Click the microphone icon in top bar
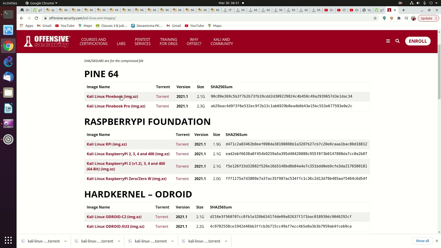 (424, 3)
